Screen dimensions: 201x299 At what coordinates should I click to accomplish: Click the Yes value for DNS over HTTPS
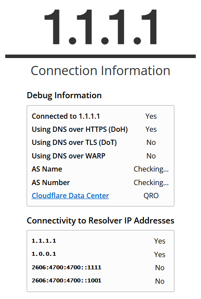pyautogui.click(x=151, y=129)
